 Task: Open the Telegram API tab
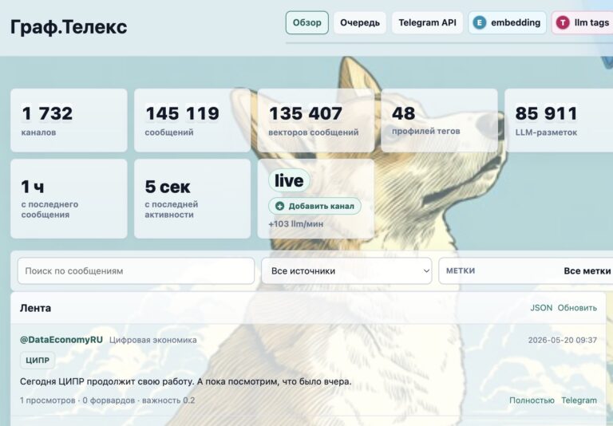pyautogui.click(x=427, y=22)
